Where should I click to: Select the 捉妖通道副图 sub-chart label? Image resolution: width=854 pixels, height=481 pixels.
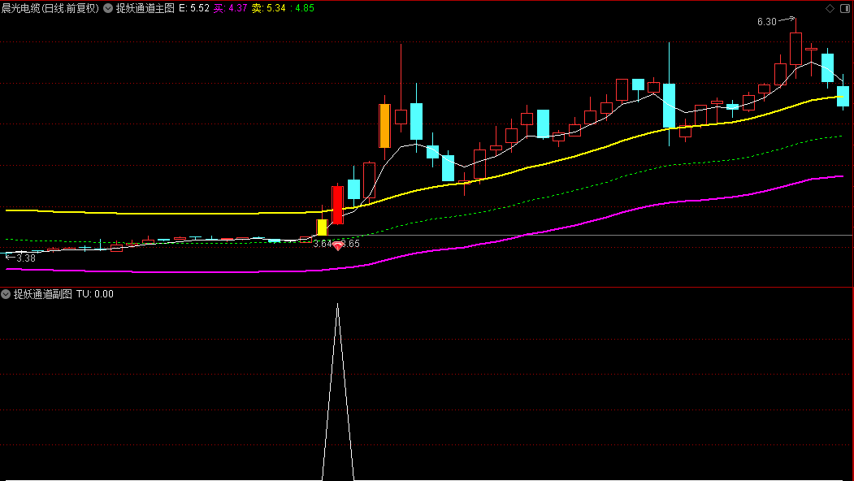43,294
